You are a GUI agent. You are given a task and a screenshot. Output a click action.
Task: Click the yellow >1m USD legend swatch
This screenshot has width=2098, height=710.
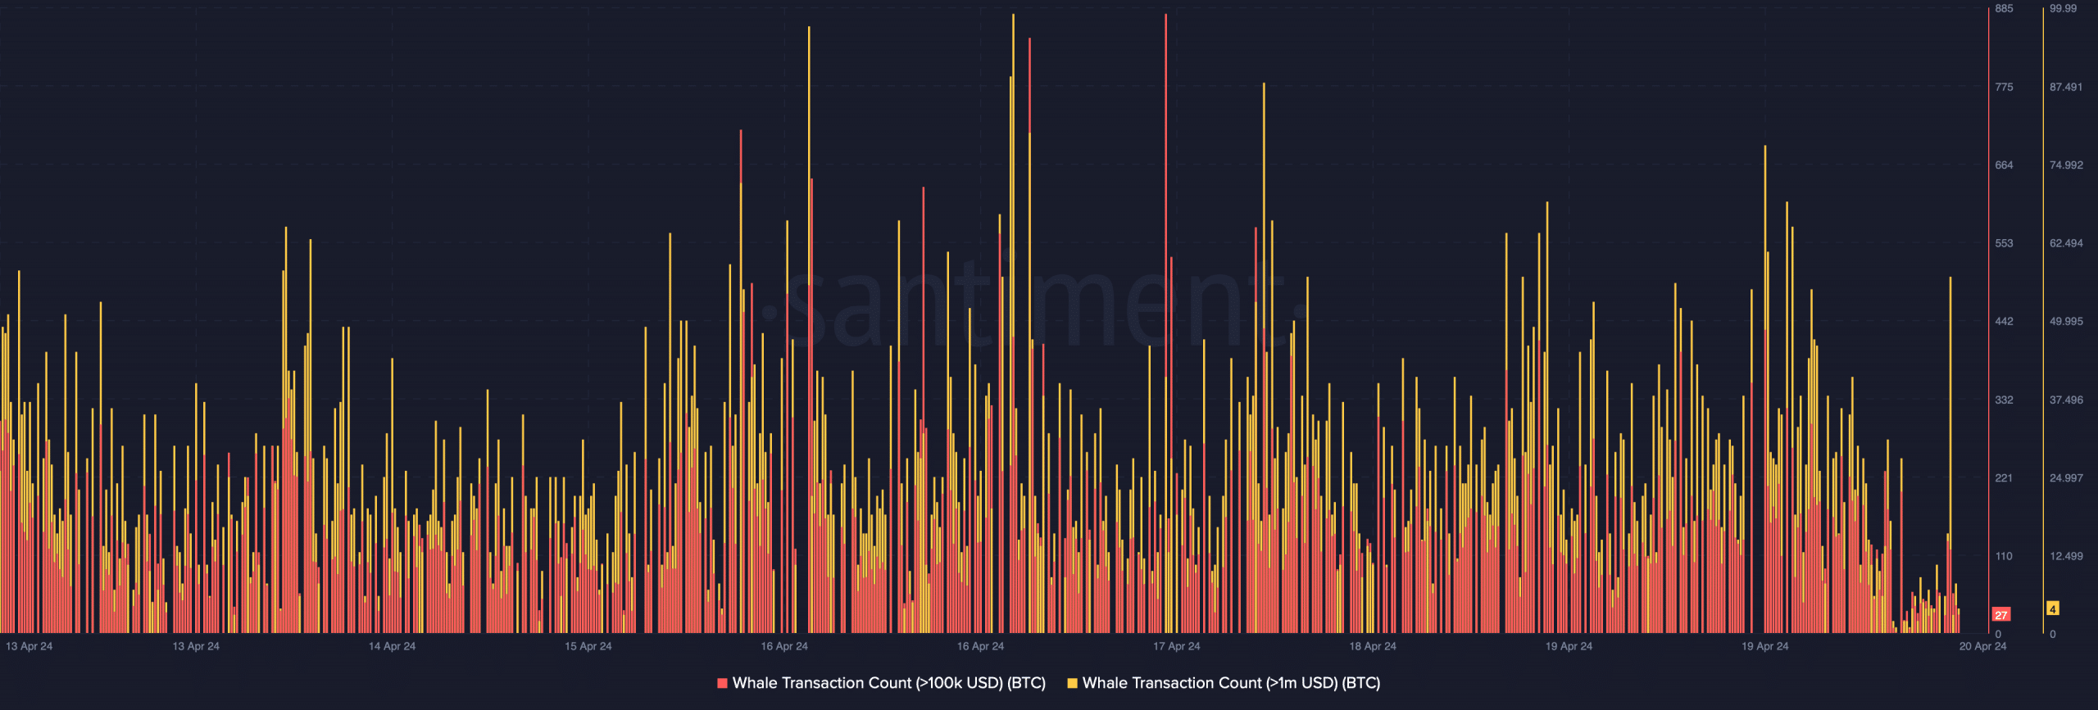click(x=1072, y=683)
